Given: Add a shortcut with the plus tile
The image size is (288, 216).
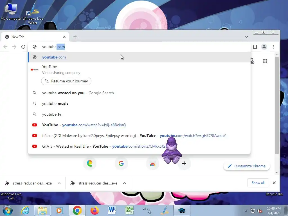Looking at the screenshot, I should pyautogui.click(x=184, y=163).
